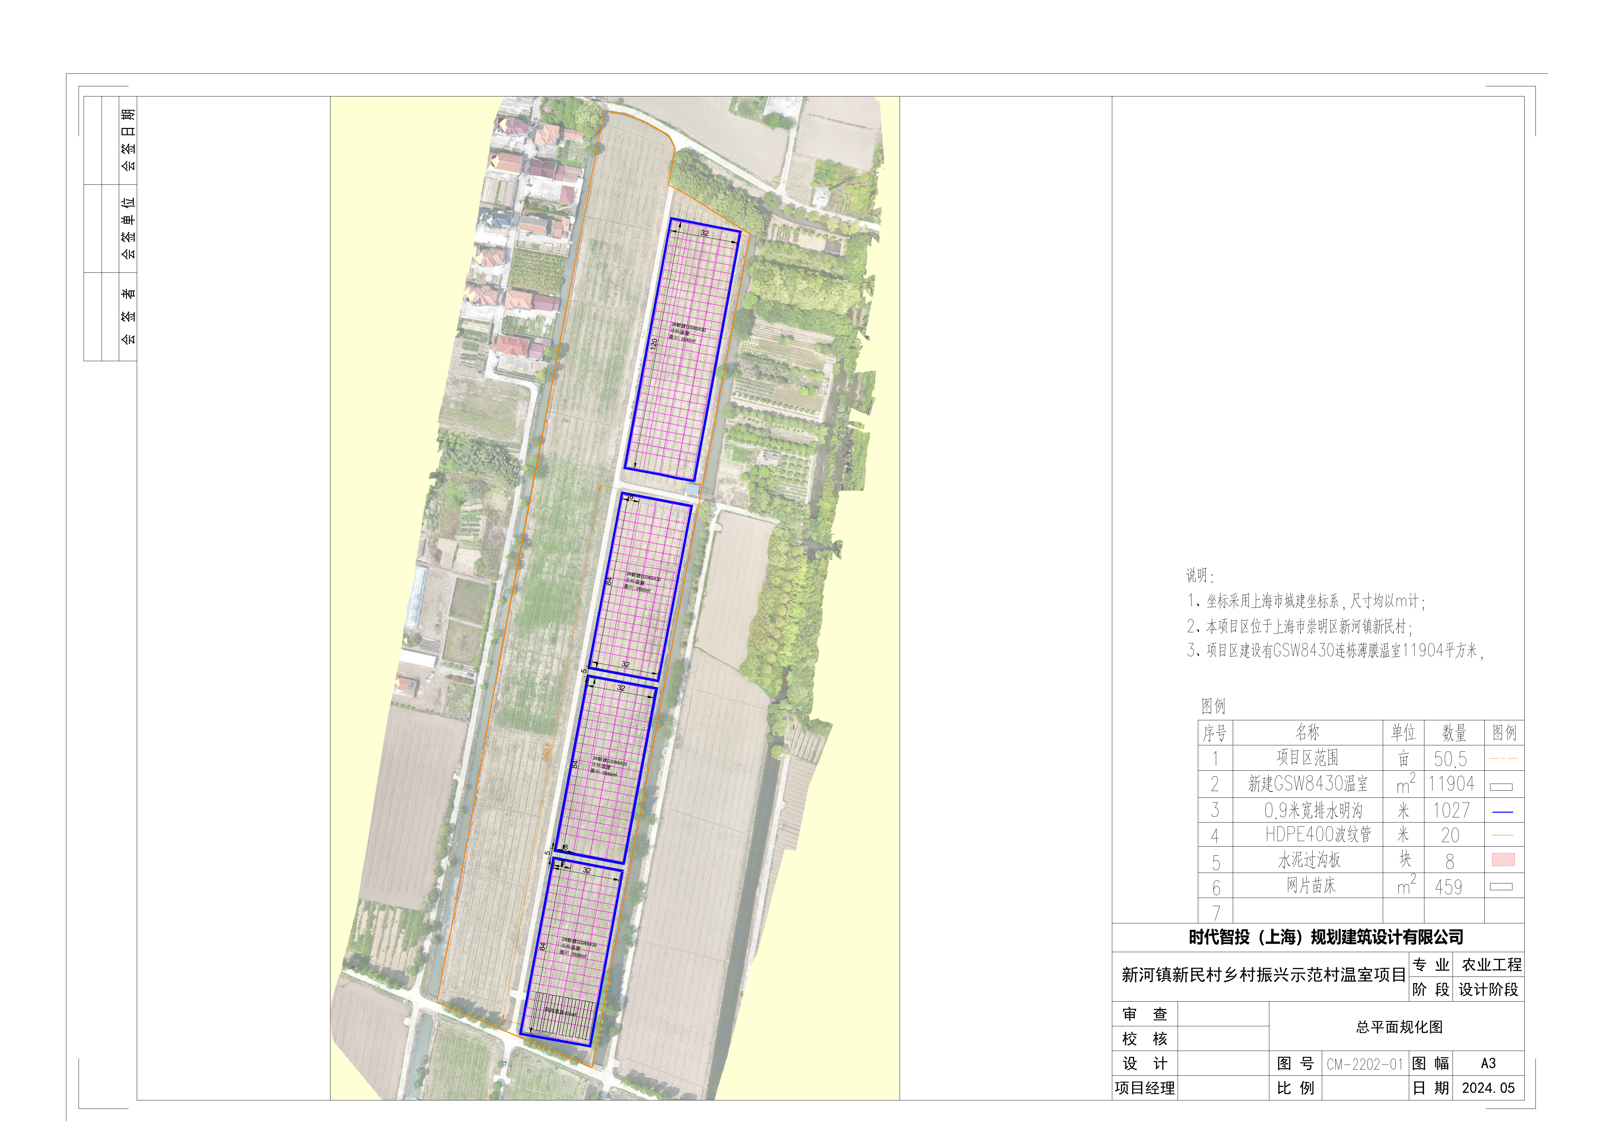Viewport: 1613px width, 1140px height.
Task: Click the red hatched 水泥过沟板 legend swatch
Action: point(1503,860)
